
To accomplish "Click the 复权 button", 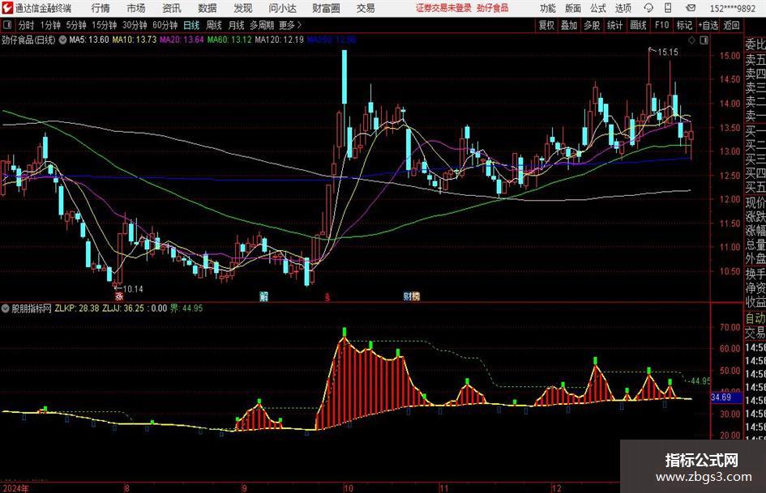I will tap(546, 25).
